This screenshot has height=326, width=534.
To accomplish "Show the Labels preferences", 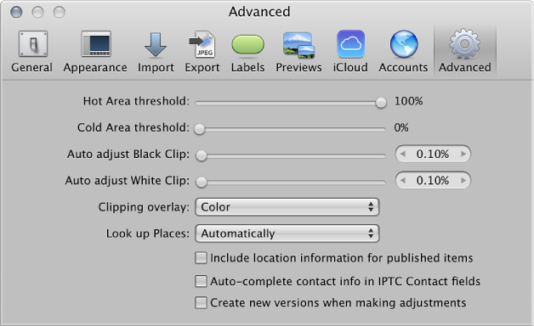I will 247,52.
